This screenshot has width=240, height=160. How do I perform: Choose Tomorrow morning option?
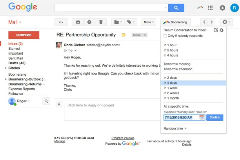(177, 64)
